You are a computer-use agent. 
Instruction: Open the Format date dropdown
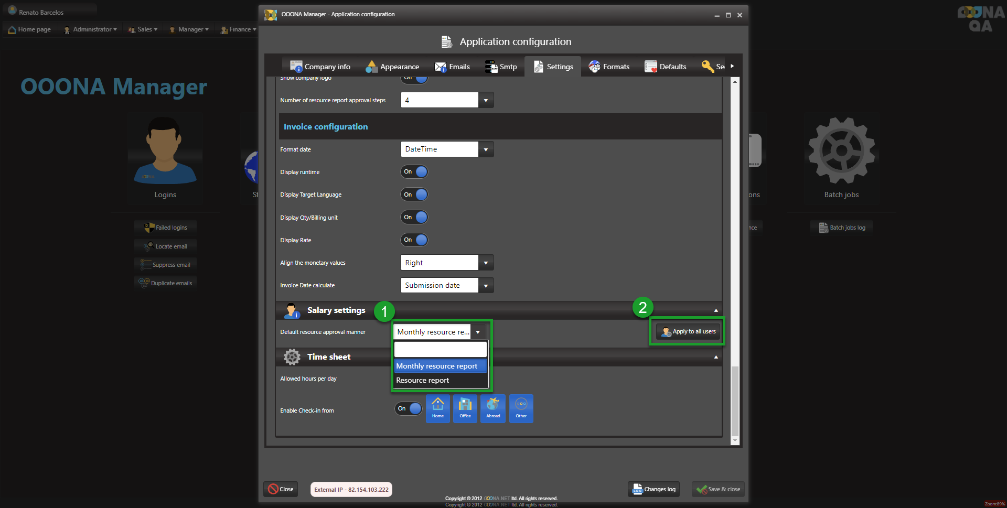[x=486, y=149]
